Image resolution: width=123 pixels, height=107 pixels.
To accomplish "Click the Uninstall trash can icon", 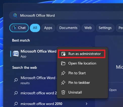I will click(63, 92).
